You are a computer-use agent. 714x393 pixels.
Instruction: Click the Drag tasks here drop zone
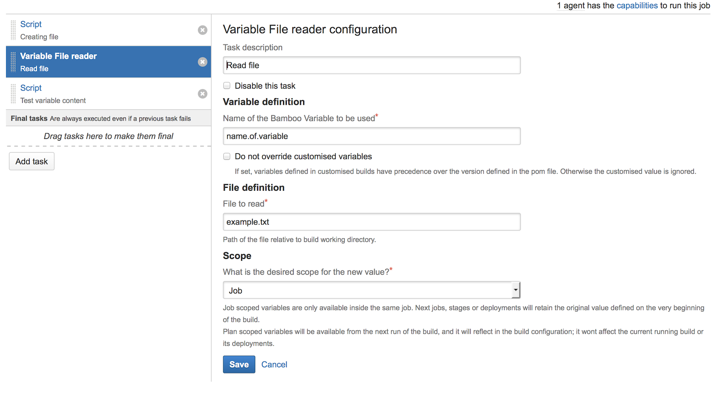coord(108,136)
